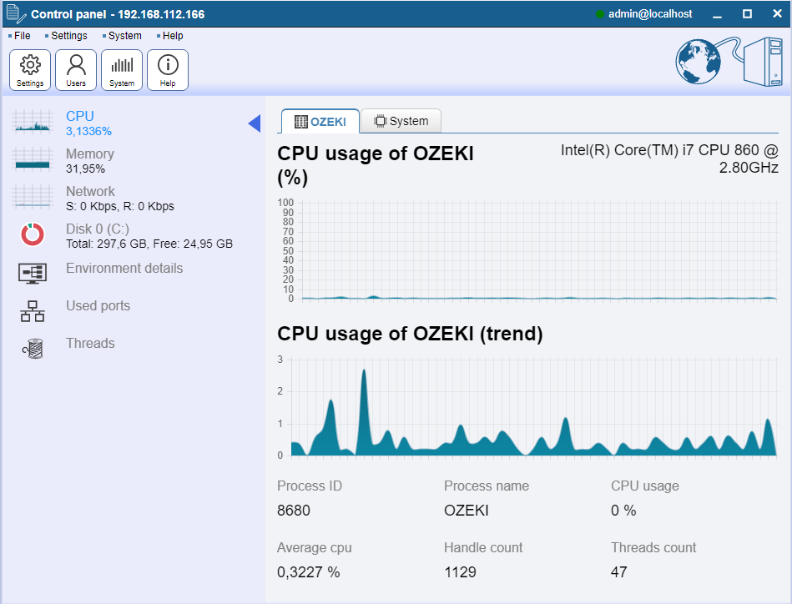
Task: Click the green connection status dot
Action: pos(599,14)
